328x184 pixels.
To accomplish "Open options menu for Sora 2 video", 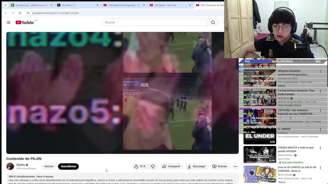I will [x=320, y=168].
